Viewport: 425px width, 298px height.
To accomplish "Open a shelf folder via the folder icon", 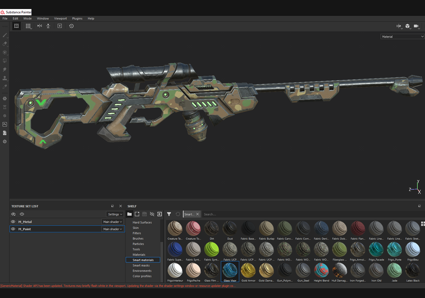I will click(130, 214).
